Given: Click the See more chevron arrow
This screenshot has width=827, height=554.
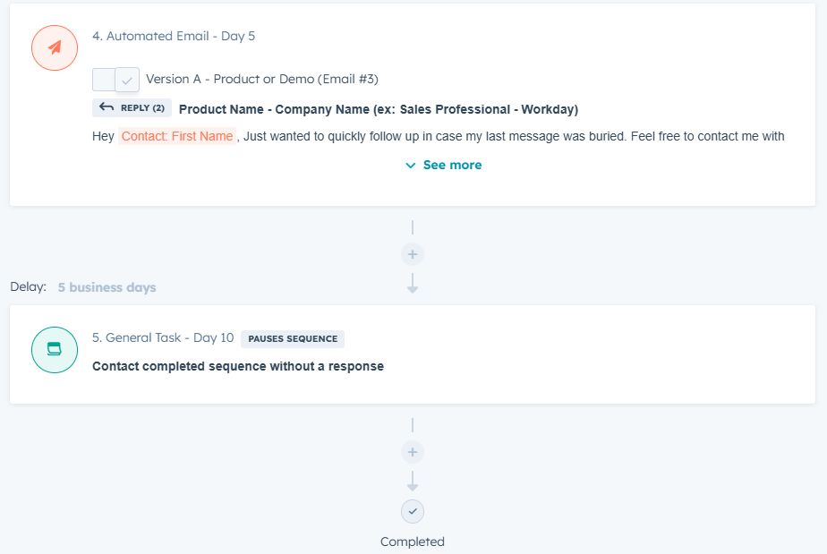Looking at the screenshot, I should click(410, 166).
